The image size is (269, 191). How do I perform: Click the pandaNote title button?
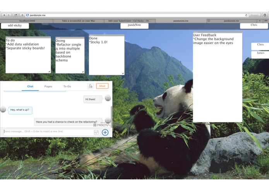tap(134, 26)
